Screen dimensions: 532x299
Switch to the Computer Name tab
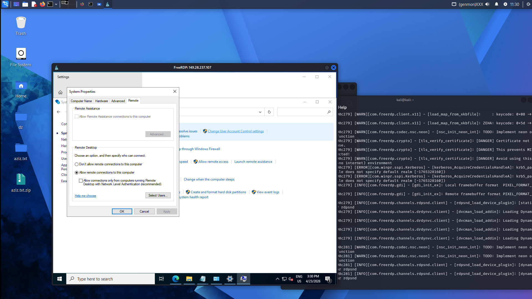click(81, 101)
